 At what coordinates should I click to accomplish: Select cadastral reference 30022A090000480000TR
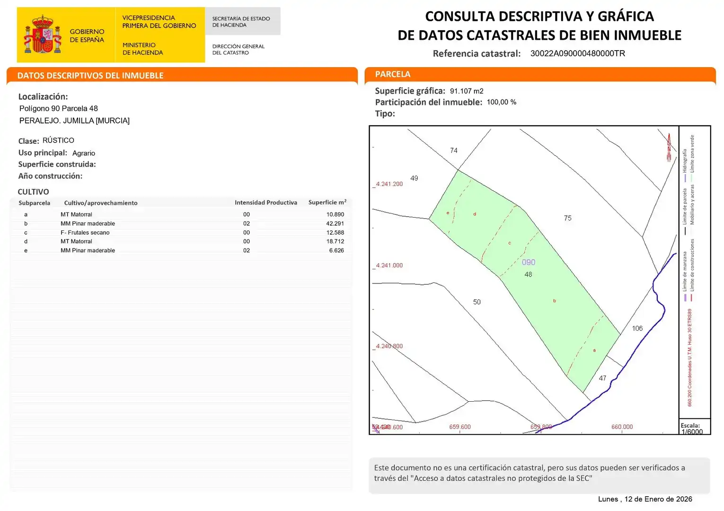[577, 53]
